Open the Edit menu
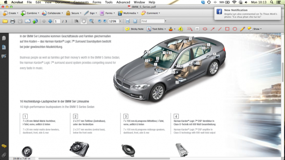Viewport: 285px width, 160px height. coord(38,2)
